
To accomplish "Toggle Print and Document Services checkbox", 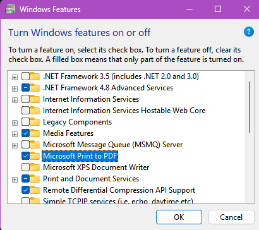I will 25,179.
